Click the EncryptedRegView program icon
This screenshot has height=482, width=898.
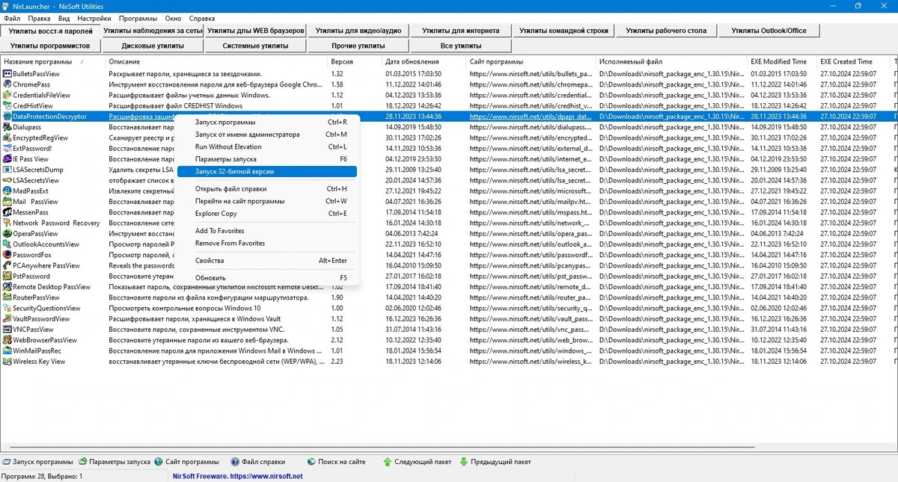[7, 138]
